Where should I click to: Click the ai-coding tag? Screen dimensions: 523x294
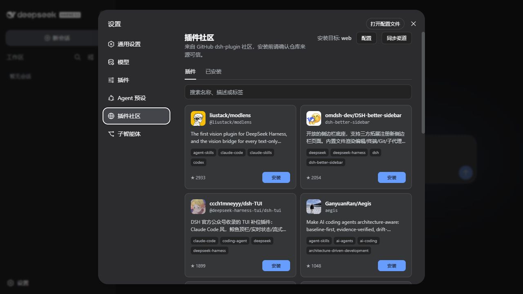click(x=369, y=241)
